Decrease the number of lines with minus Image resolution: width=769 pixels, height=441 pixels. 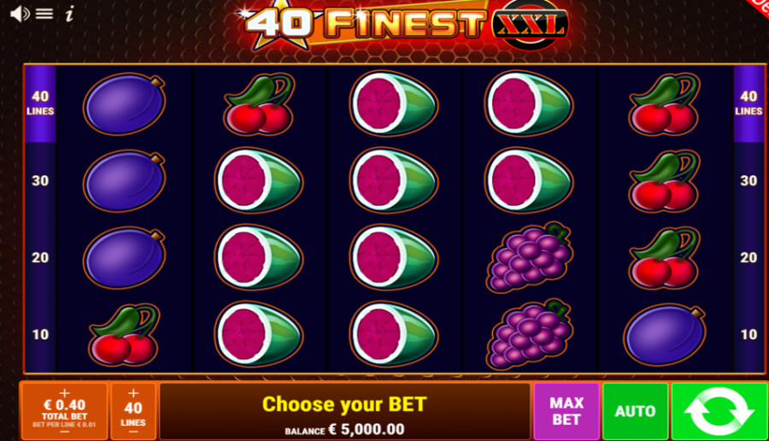pos(133,432)
